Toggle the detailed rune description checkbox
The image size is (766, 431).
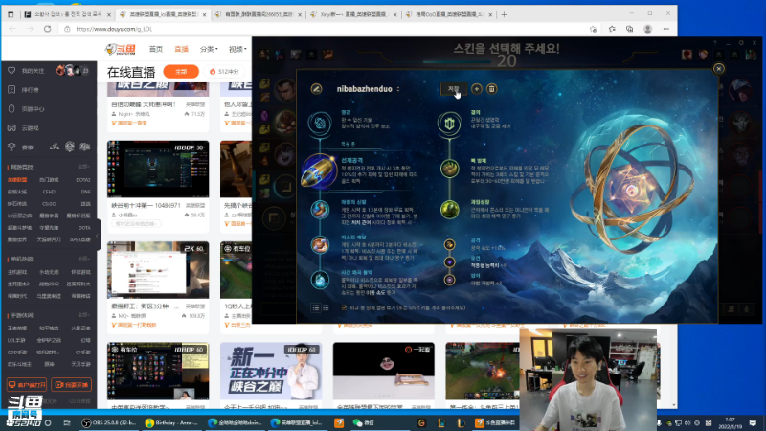(x=344, y=307)
